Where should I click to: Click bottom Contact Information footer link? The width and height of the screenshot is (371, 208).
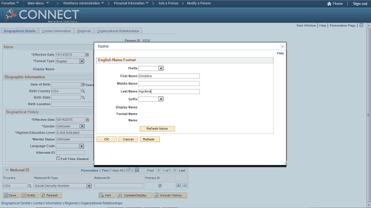[x=48, y=203]
